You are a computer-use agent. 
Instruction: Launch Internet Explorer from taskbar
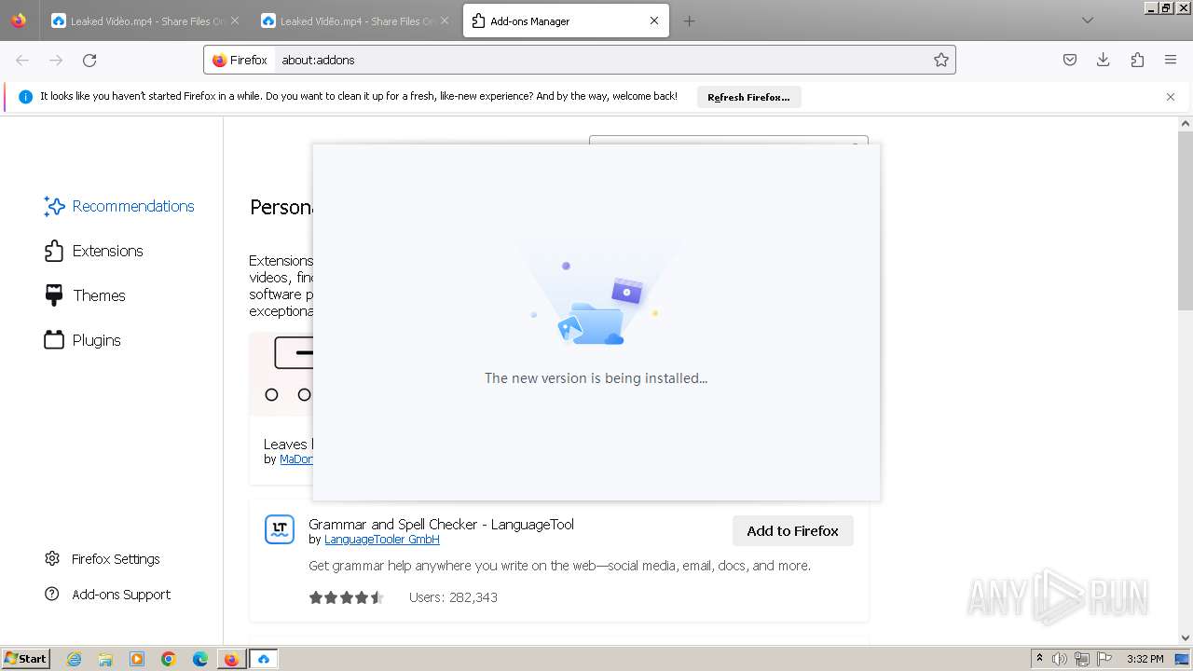tap(75, 659)
